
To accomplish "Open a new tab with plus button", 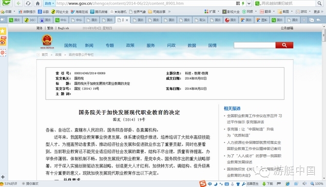I will (x=304, y=20).
